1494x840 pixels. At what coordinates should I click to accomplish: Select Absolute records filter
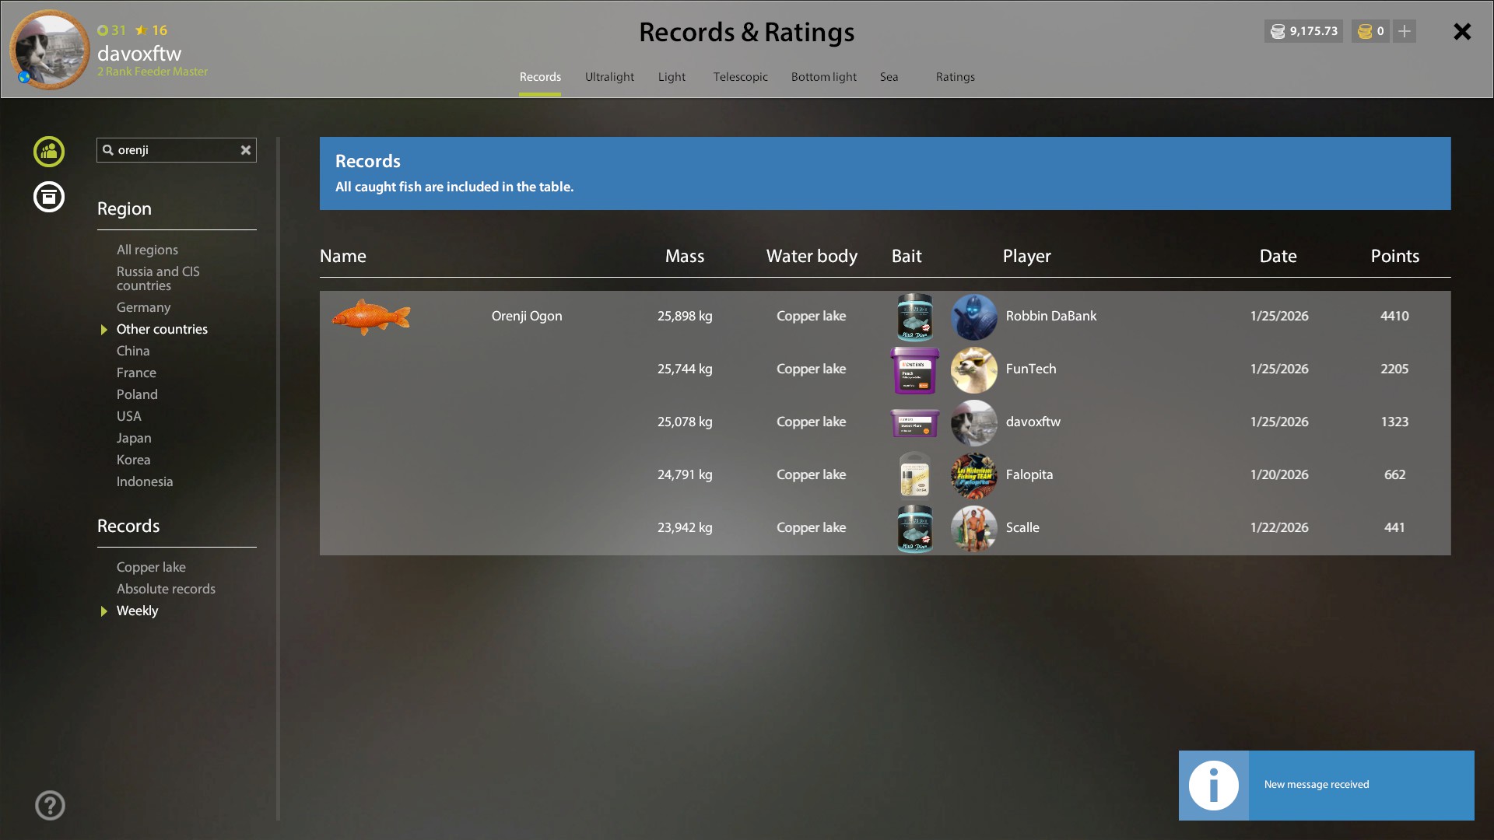tap(166, 589)
